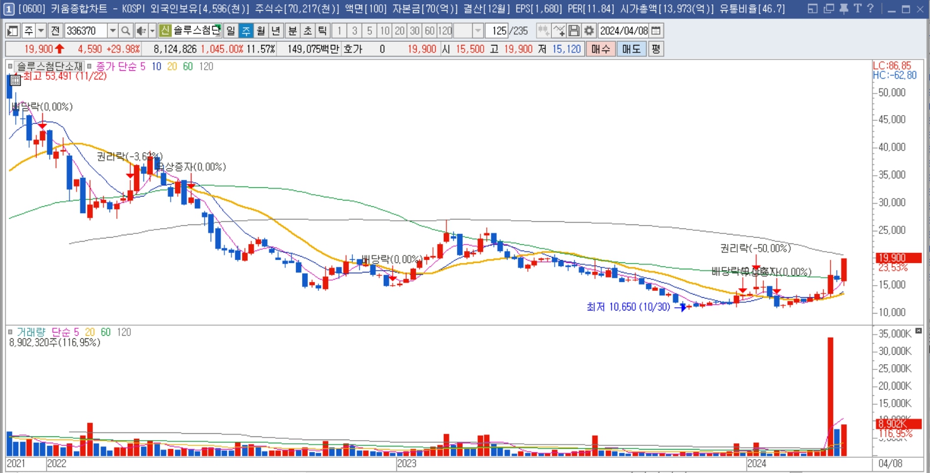Click the 평 button

coord(656,49)
